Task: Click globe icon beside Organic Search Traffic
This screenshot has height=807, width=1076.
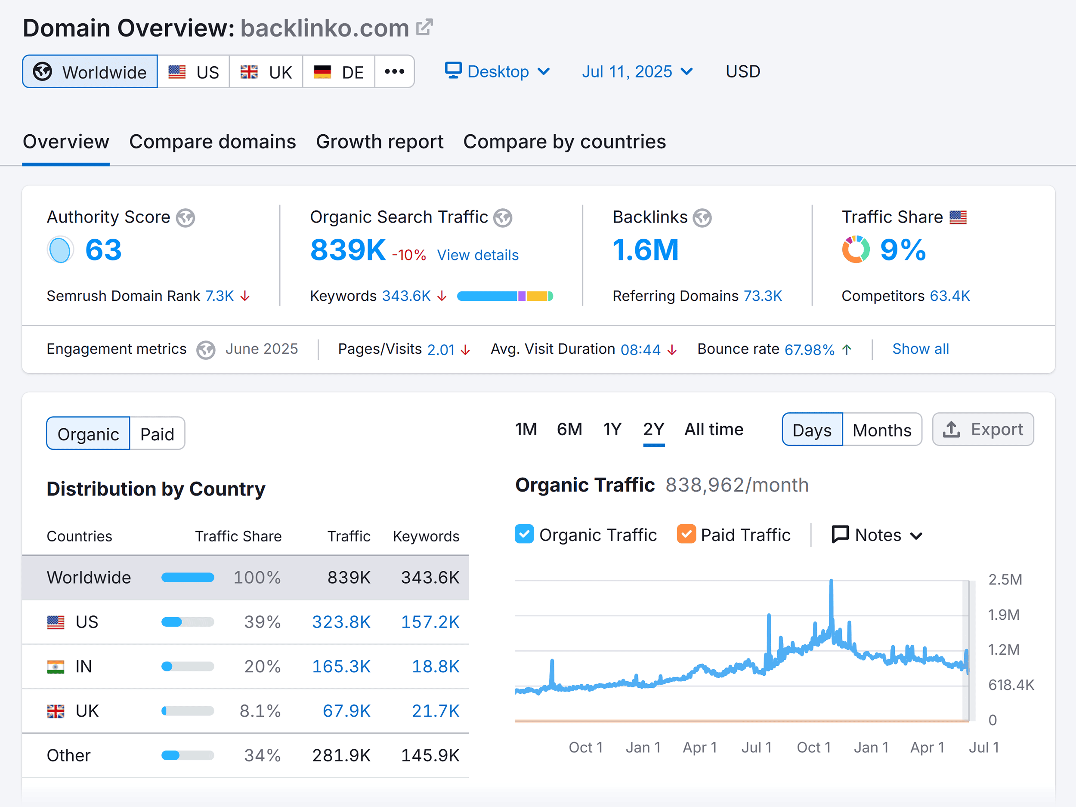Action: pos(503,218)
